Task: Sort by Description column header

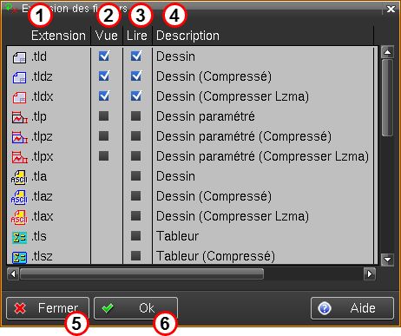Action: click(x=187, y=36)
